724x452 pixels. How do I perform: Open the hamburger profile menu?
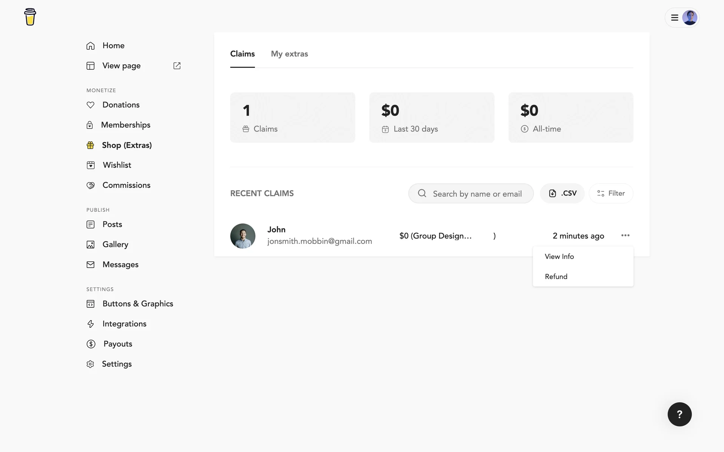675,18
